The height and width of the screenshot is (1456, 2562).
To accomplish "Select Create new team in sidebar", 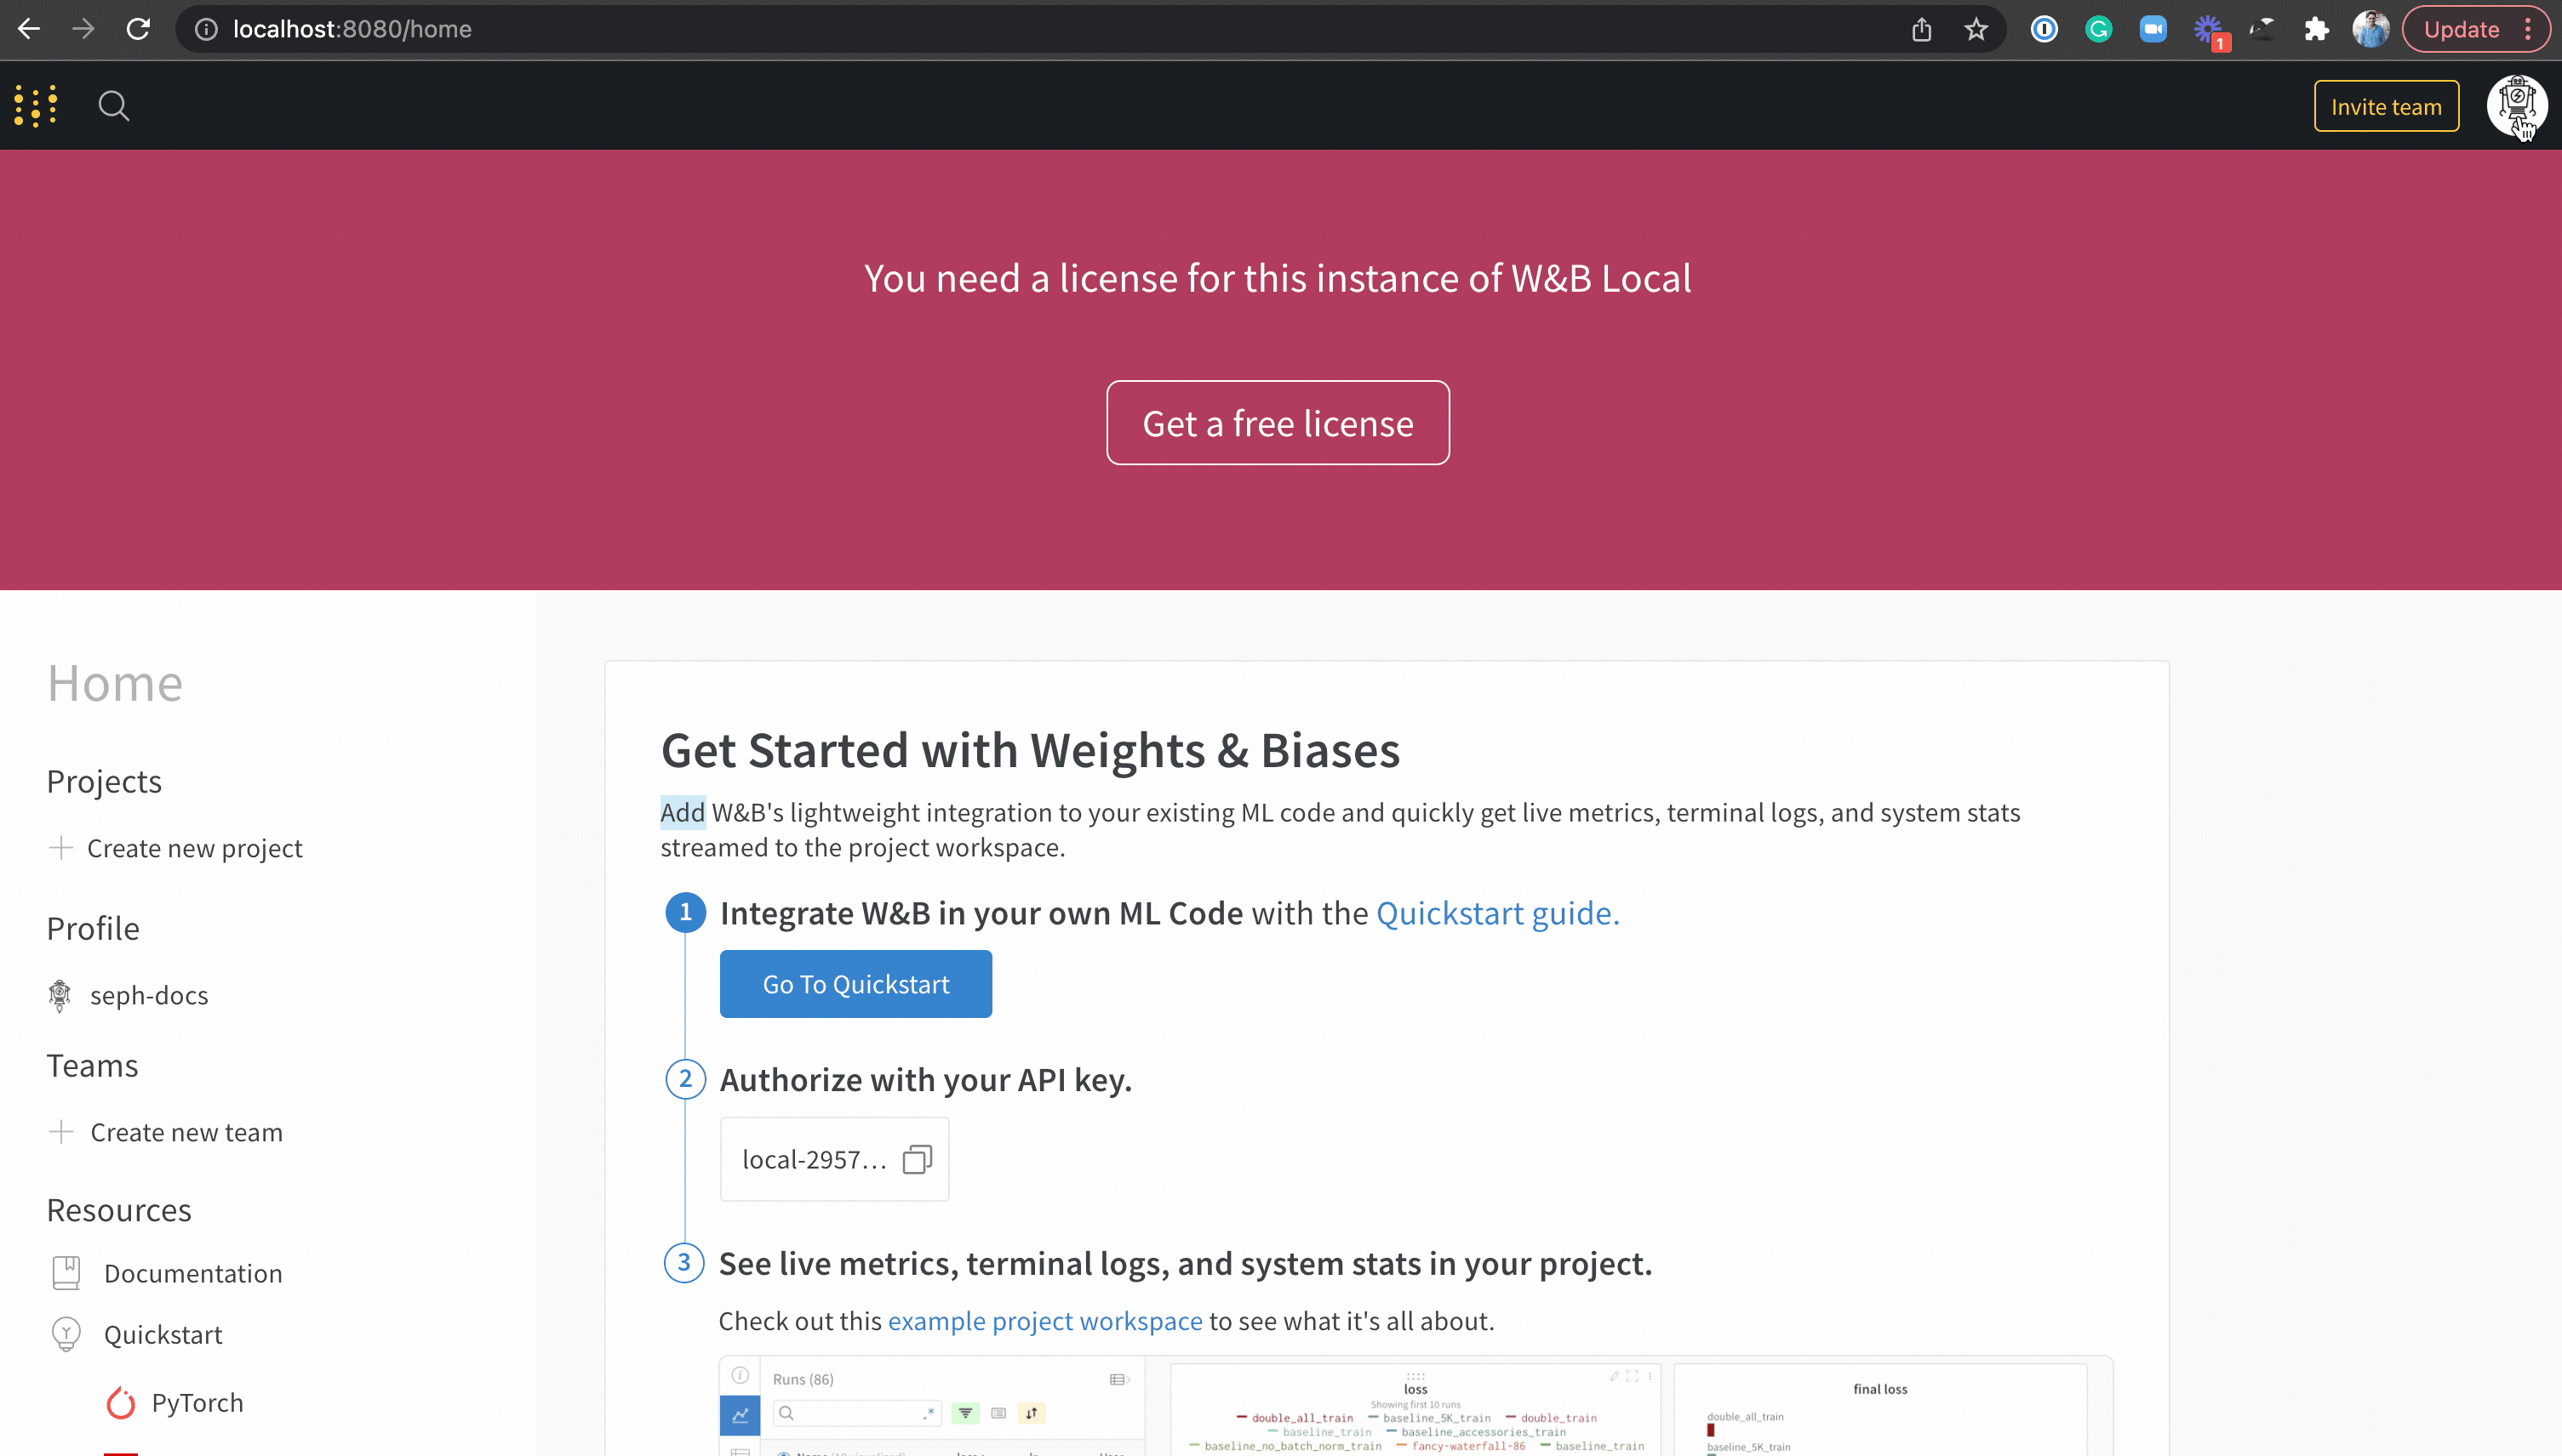I will point(186,1132).
